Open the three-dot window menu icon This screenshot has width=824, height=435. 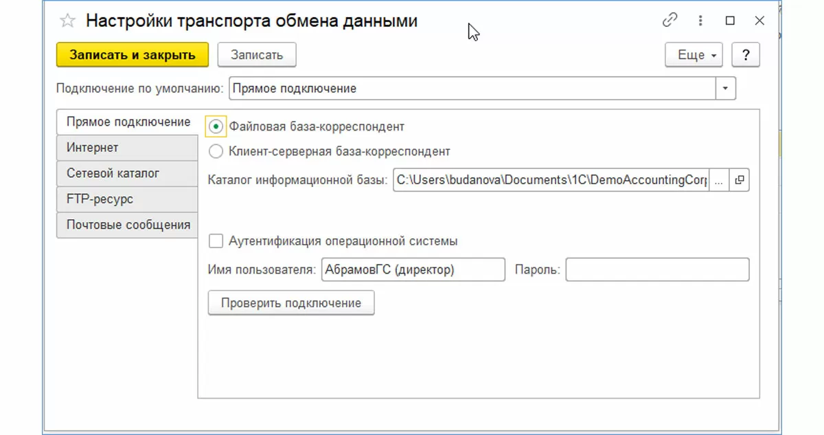pos(701,21)
